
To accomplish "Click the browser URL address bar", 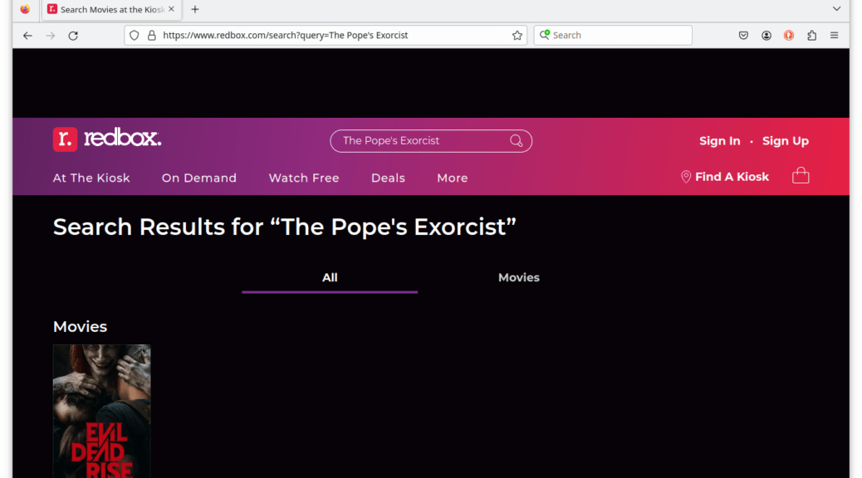I will click(x=326, y=35).
